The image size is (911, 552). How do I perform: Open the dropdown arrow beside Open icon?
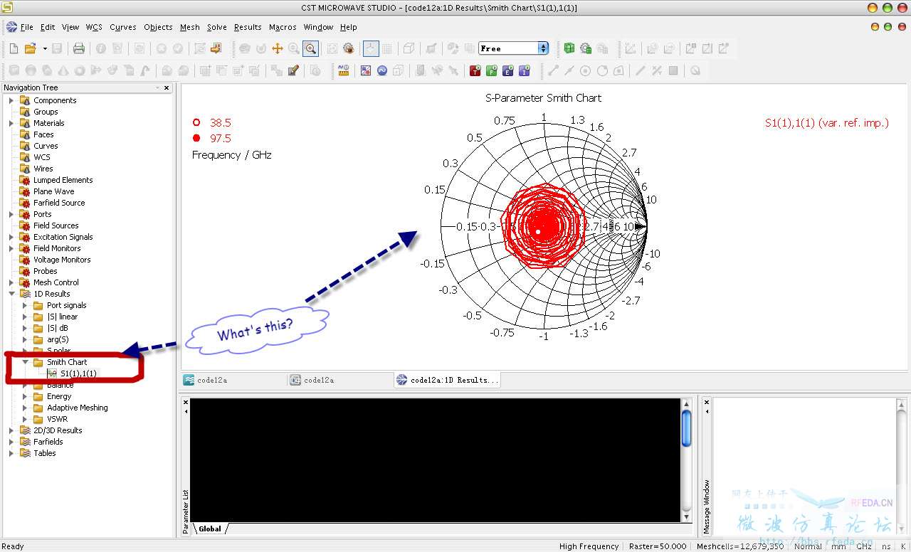pos(45,48)
